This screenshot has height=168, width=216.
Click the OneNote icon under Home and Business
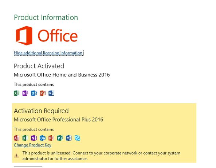tap(25, 93)
